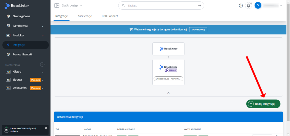This screenshot has width=290, height=136.
Task: Open Zamówienia menu item
Action: (20, 26)
